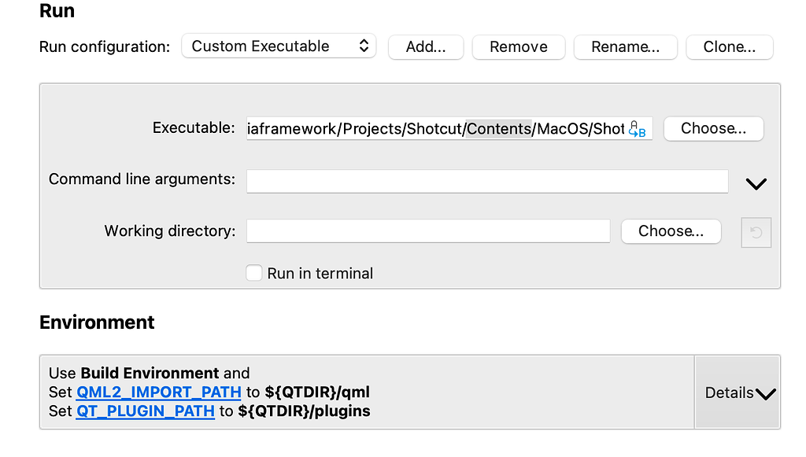806x457 pixels.
Task: Expand the environment Details section
Action: pyautogui.click(x=739, y=393)
